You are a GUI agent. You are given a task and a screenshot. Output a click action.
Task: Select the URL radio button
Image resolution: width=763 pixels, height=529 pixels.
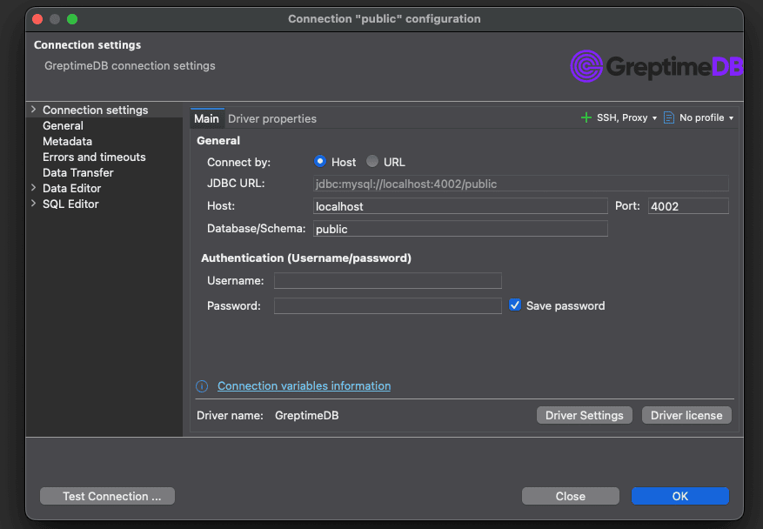tap(372, 162)
